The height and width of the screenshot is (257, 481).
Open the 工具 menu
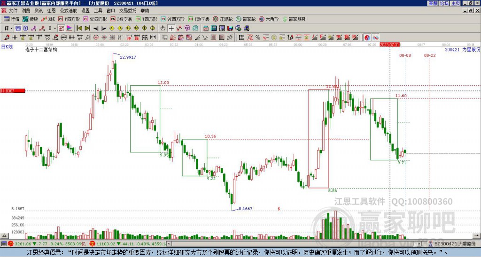click(x=98, y=11)
